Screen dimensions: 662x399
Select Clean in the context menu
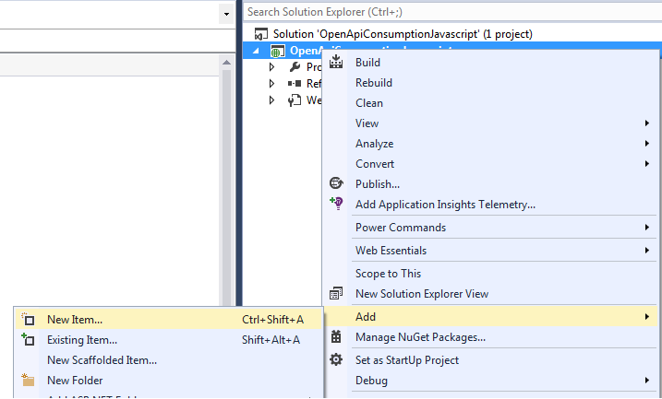369,103
